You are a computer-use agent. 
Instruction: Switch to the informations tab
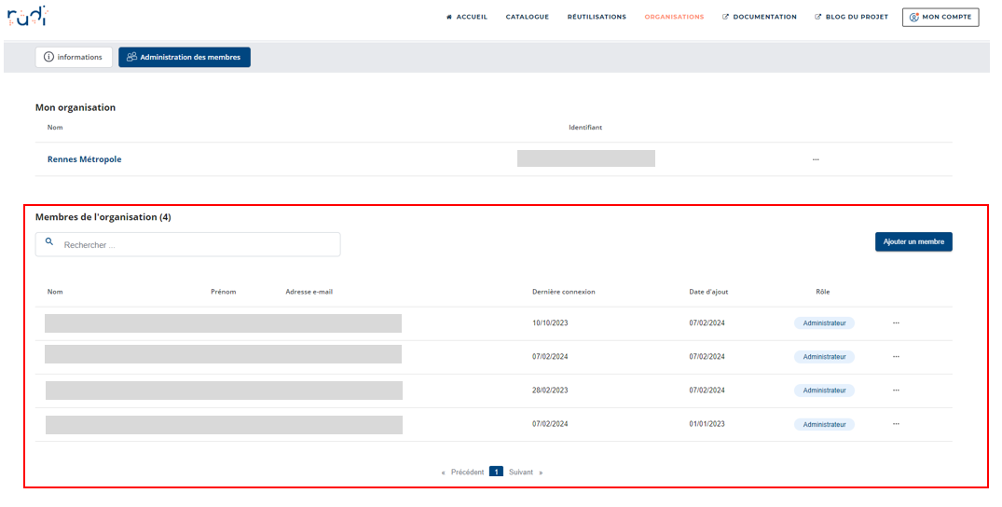(x=74, y=57)
